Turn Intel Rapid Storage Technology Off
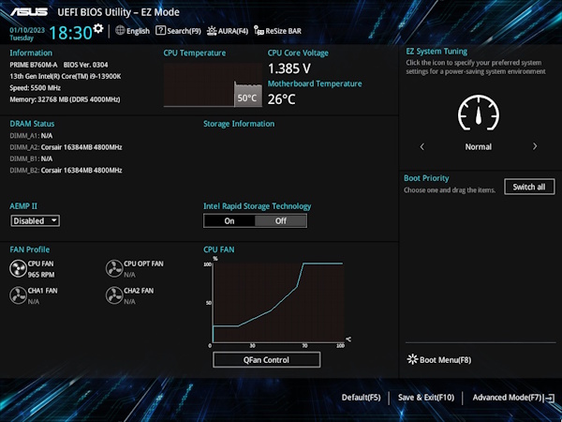 tap(281, 221)
